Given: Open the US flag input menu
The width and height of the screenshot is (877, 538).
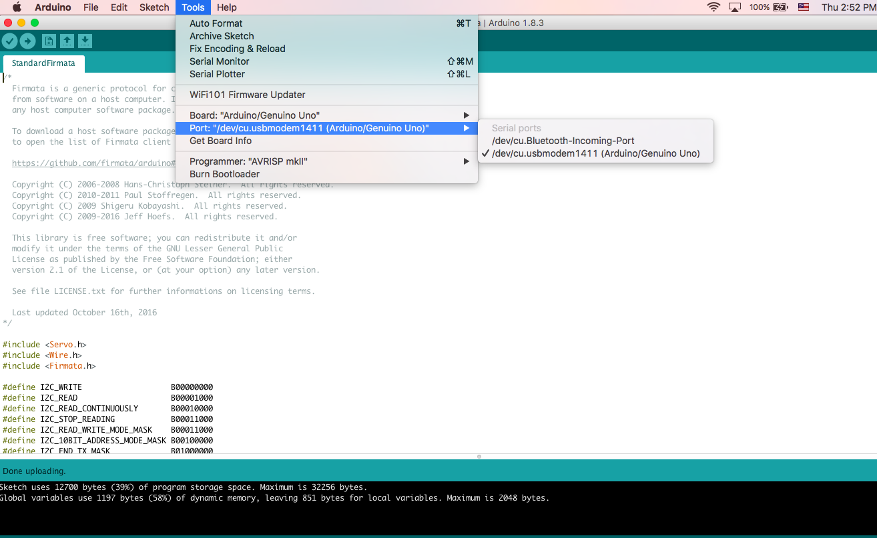Looking at the screenshot, I should [804, 7].
